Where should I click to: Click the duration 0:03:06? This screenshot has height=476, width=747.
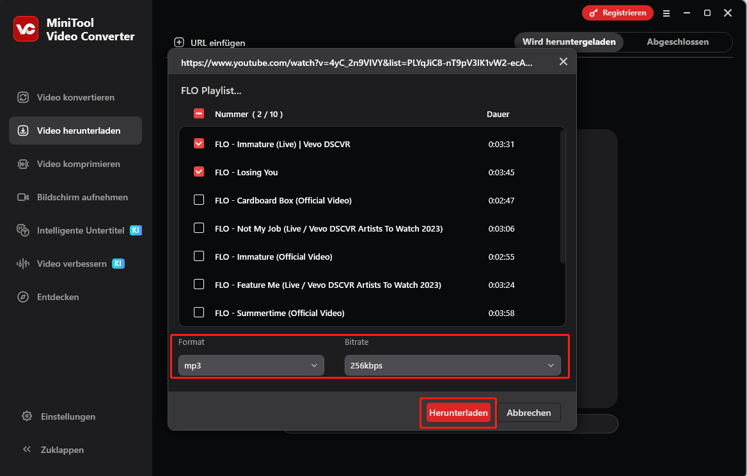501,228
